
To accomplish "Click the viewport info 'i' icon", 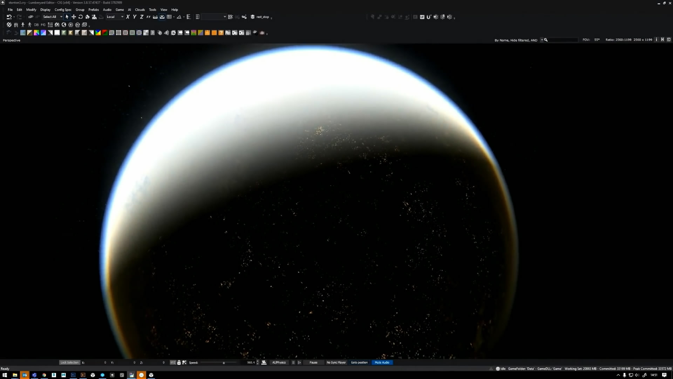I will (x=657, y=40).
